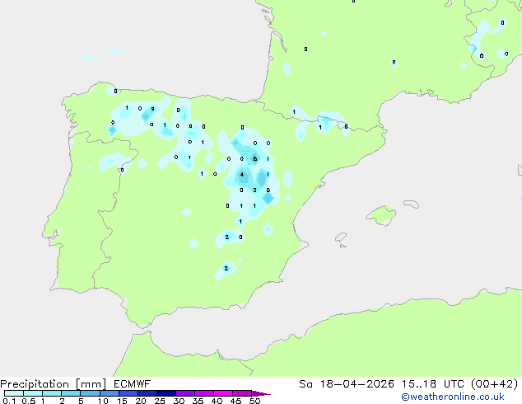Image resolution: width=522 pixels, height=404 pixels.
Task: Click the '15..18 UTC' time range text
Action: 432,384
